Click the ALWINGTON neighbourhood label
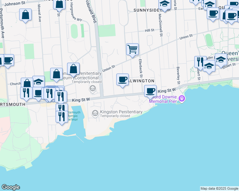This screenshot has height=191, width=239. tap(142, 81)
